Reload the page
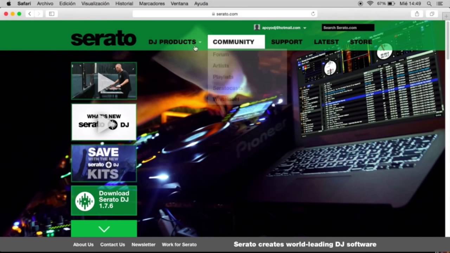The height and width of the screenshot is (253, 450). (x=313, y=14)
